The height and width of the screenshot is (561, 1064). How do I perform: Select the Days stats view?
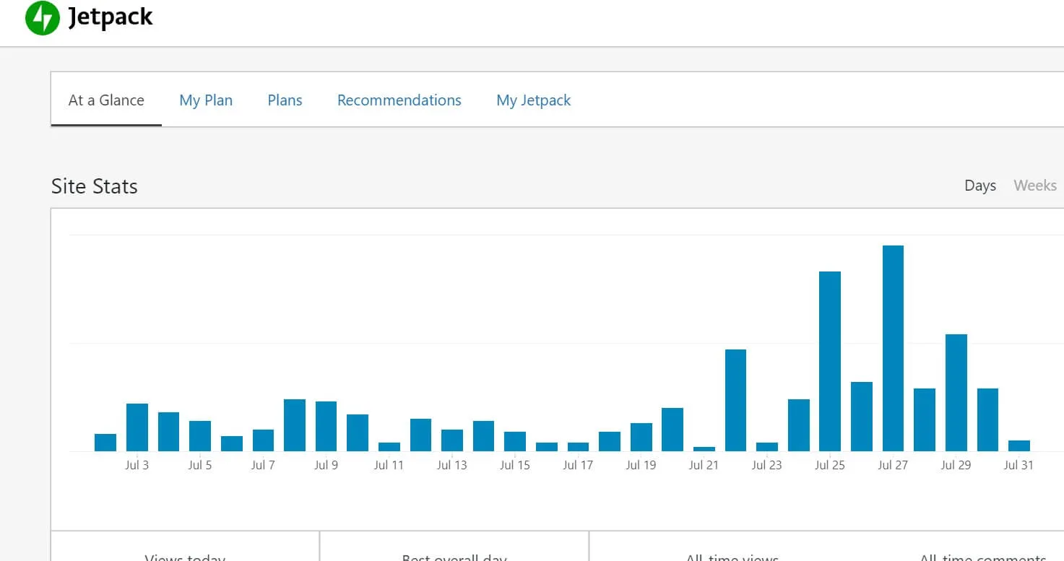[x=980, y=186]
